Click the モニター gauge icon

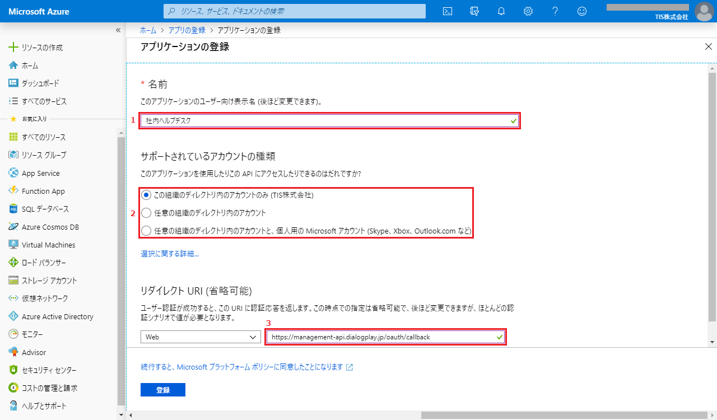(x=13, y=334)
